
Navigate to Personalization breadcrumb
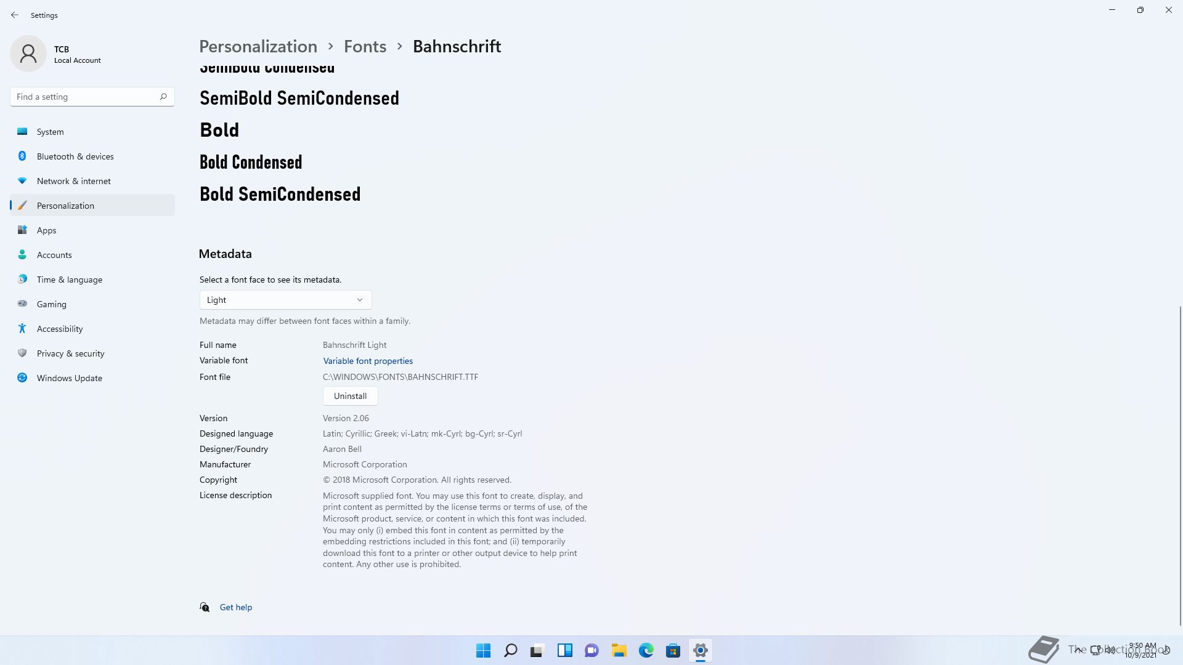tap(258, 47)
